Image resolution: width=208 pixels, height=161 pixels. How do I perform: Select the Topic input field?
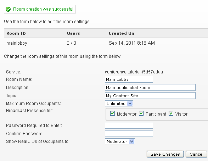[150, 96]
